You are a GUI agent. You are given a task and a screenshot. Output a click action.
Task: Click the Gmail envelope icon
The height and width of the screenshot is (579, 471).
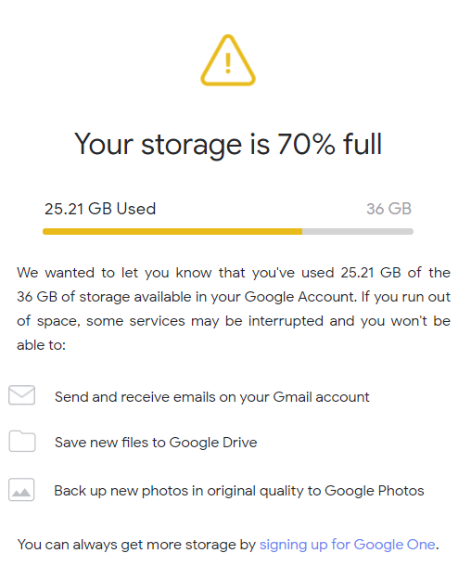coord(21,395)
